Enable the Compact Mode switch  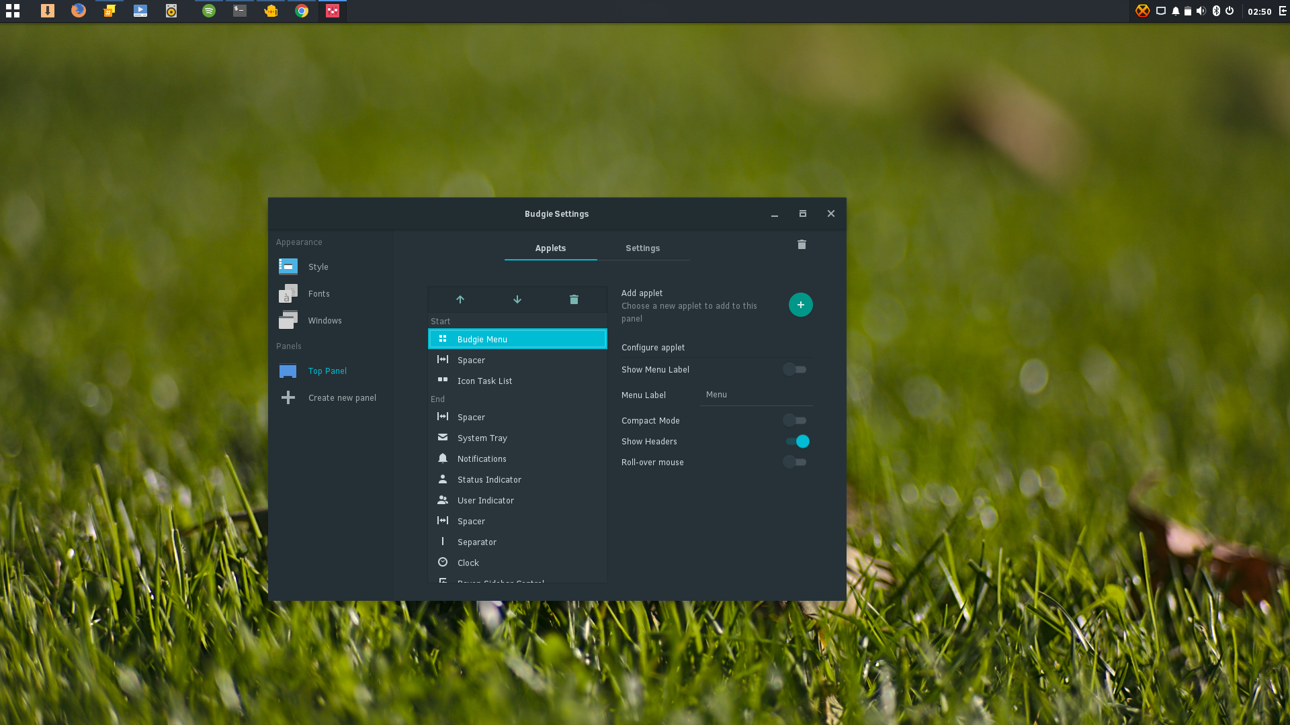[795, 420]
